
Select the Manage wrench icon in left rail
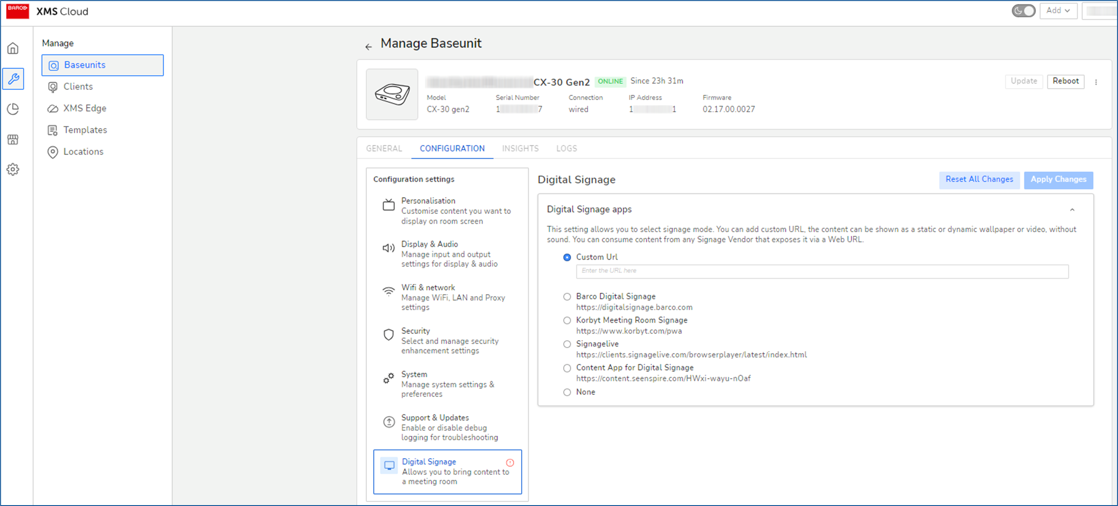click(x=13, y=79)
